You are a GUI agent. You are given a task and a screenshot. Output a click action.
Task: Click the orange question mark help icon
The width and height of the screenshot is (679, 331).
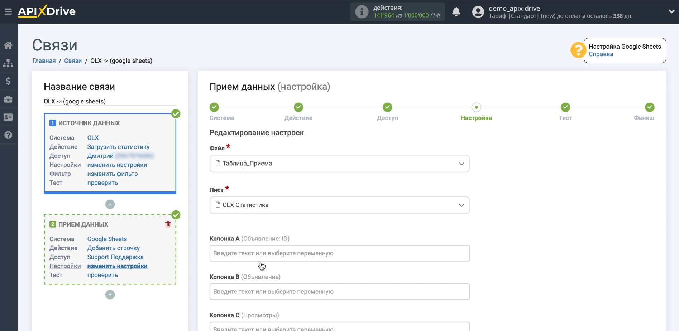pyautogui.click(x=578, y=50)
